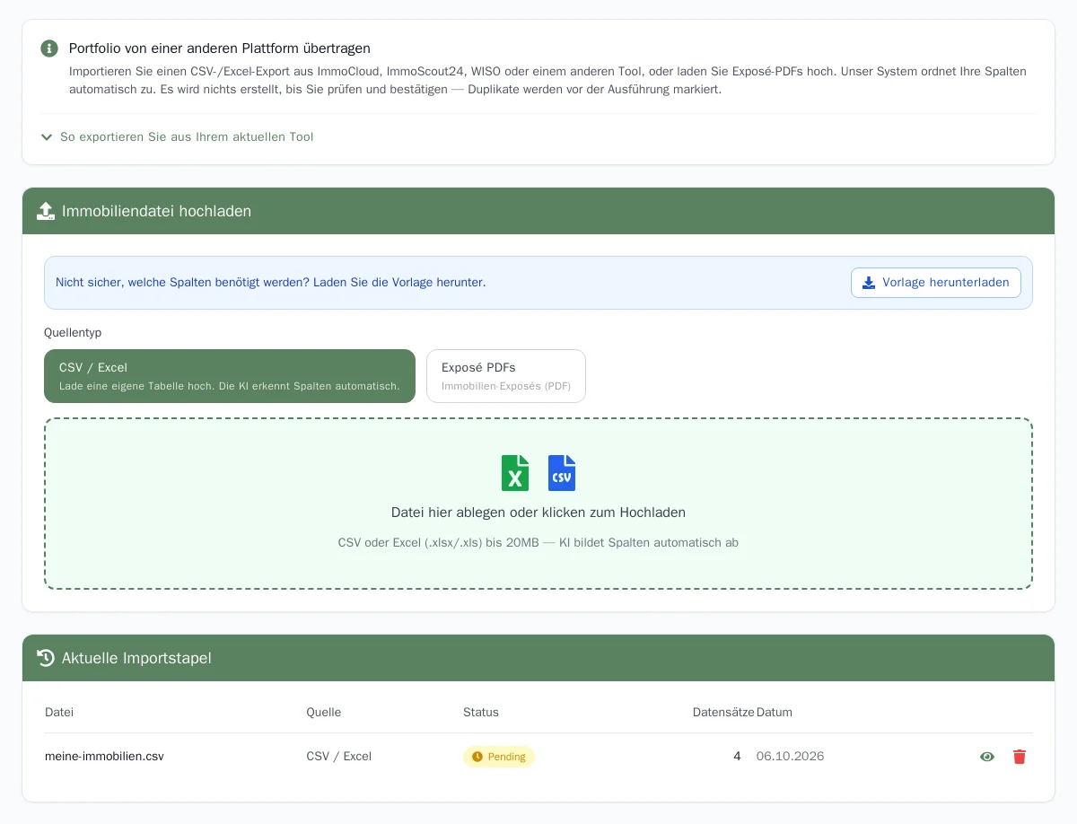Image resolution: width=1077 pixels, height=824 pixels.
Task: Click the date '06.10.2026'
Action: pyautogui.click(x=791, y=757)
